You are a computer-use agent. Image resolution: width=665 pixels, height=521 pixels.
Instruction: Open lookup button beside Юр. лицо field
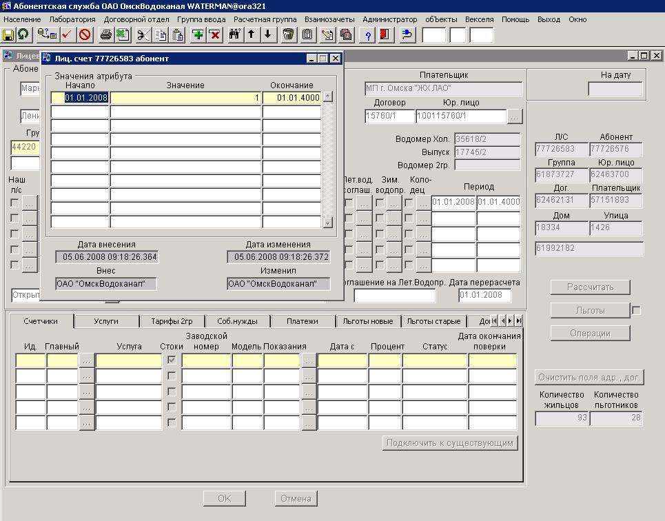pos(514,116)
